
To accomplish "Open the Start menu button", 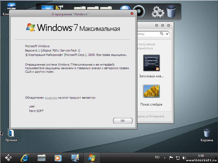I will [x=9, y=158].
